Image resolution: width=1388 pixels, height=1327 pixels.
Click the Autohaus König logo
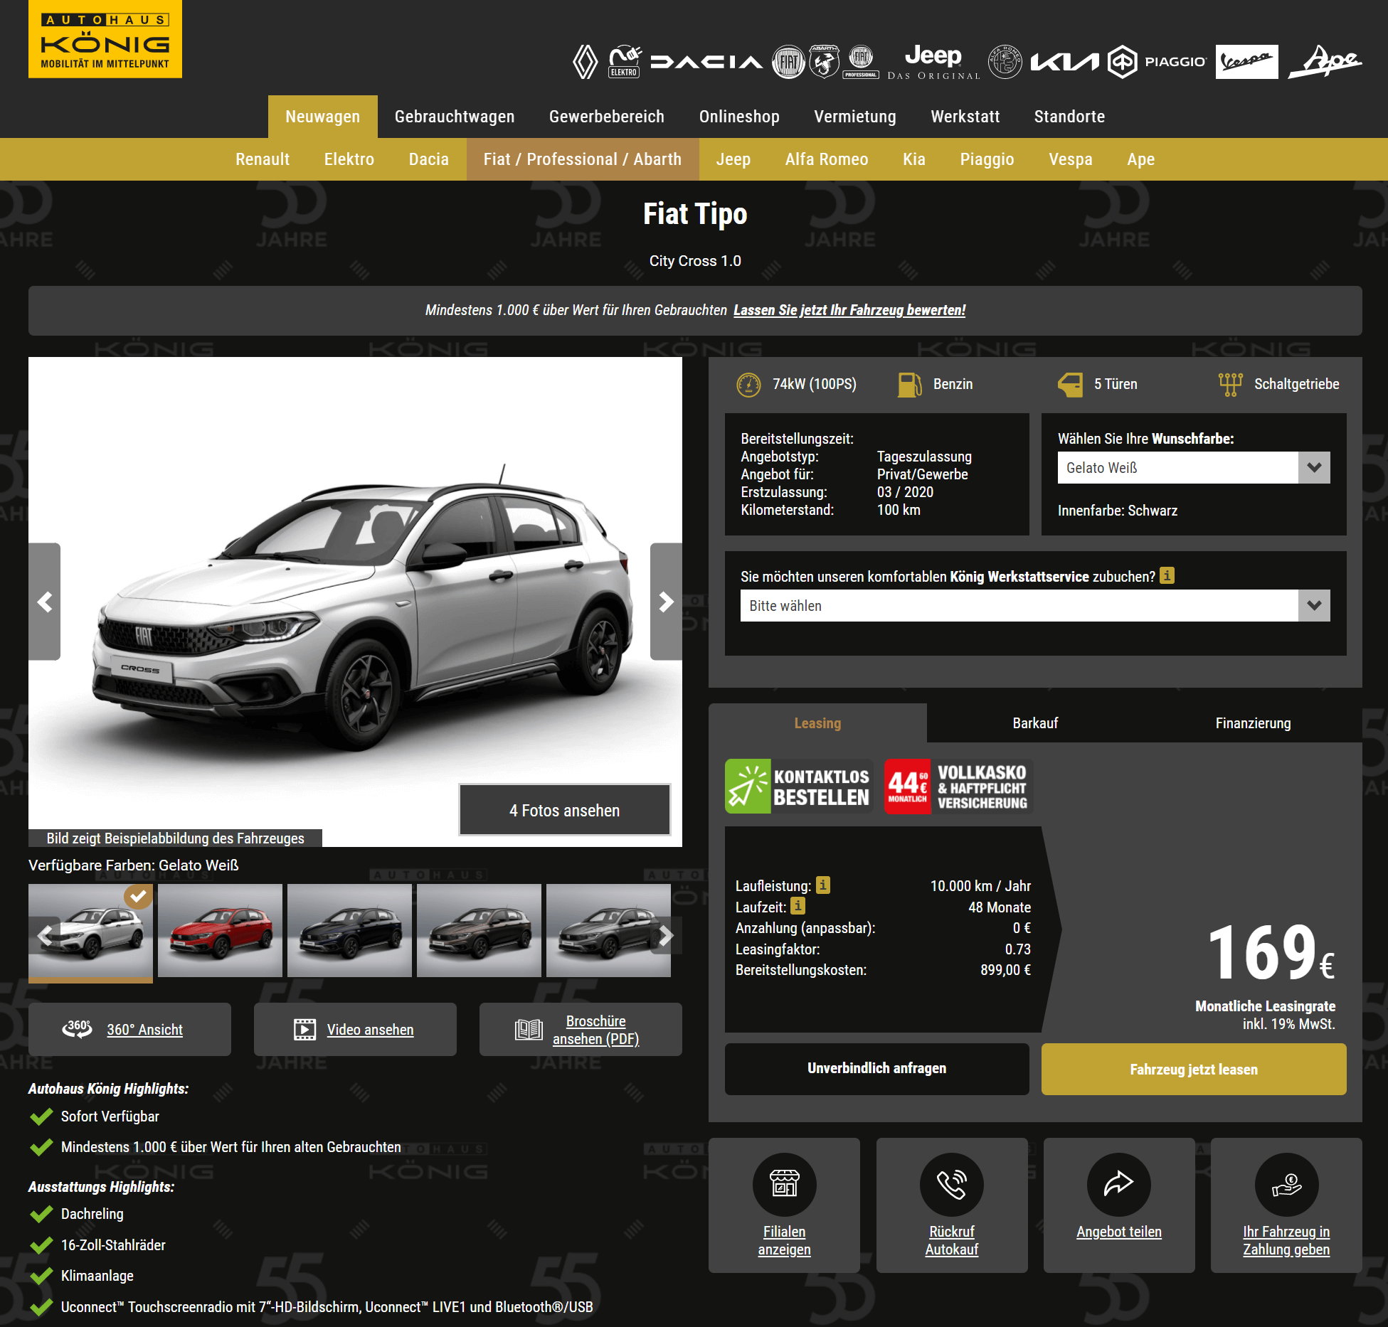[x=105, y=39]
